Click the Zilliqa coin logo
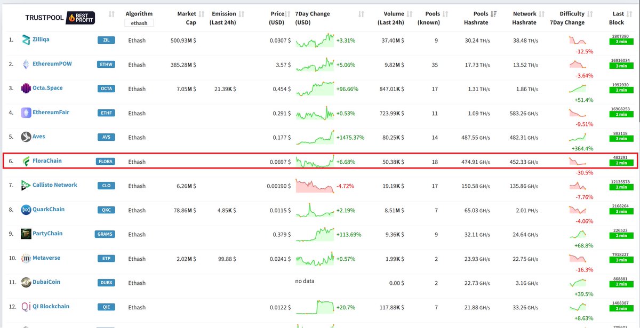This screenshot has width=640, height=328. coord(26,40)
